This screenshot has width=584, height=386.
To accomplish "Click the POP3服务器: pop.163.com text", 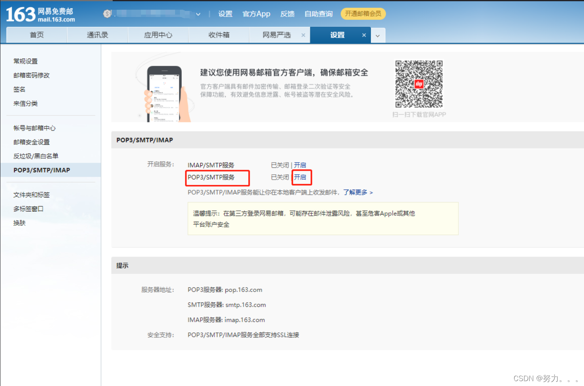I will coord(225,290).
